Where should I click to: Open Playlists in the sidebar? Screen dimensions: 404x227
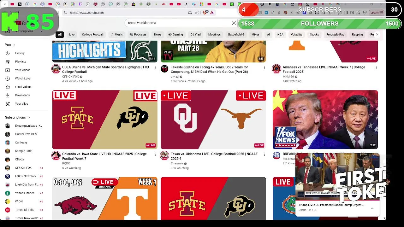pos(21,61)
